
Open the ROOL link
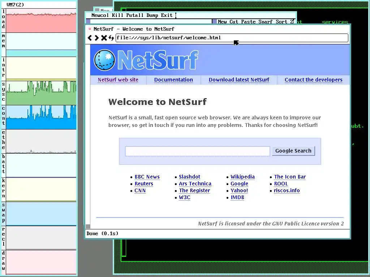[x=281, y=184]
